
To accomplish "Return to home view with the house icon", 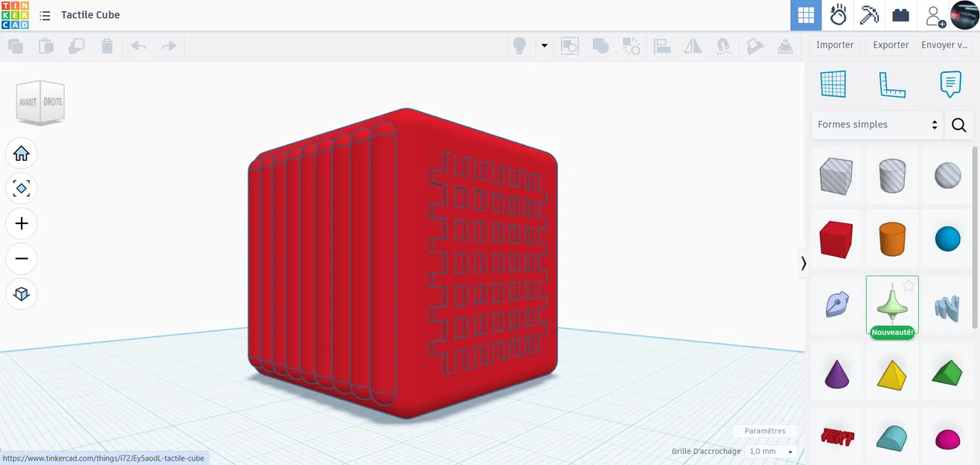I will point(22,153).
